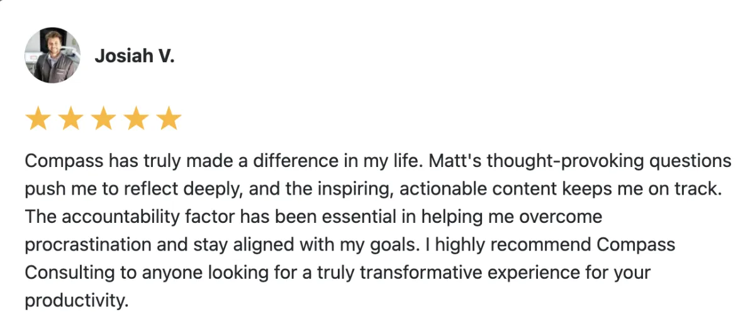Select the second gold star
This screenshot has width=755, height=334.
(x=70, y=119)
